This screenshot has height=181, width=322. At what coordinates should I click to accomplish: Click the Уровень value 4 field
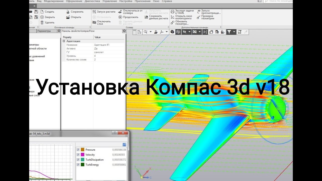pos(109,56)
